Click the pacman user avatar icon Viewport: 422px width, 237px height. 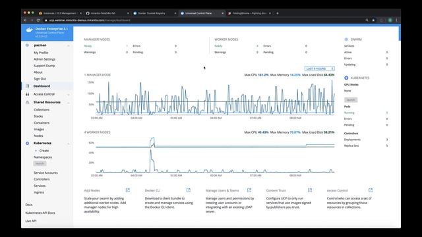click(27, 45)
